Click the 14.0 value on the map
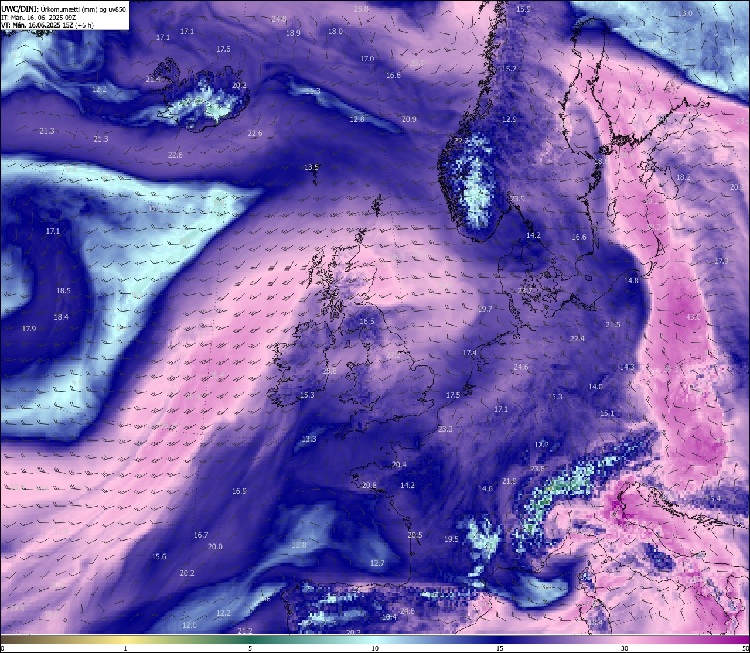Screen dimensions: 750x653 click(595, 387)
